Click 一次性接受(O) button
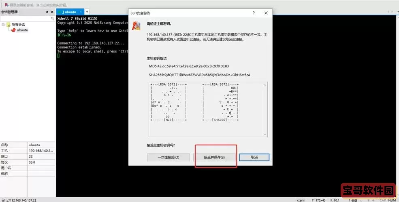Screen dimensions: 399x202 pyautogui.click(x=169, y=157)
